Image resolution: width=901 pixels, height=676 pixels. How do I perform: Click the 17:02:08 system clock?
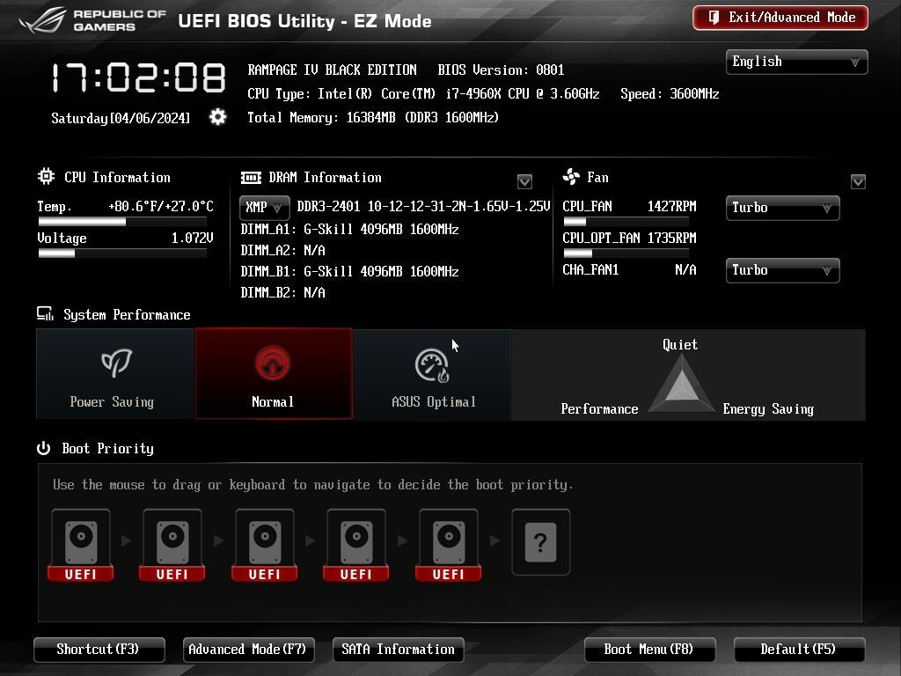tap(138, 77)
